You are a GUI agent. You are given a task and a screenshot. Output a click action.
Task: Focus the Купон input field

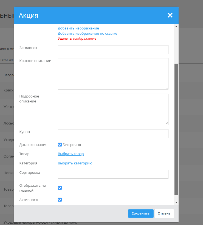(113, 134)
